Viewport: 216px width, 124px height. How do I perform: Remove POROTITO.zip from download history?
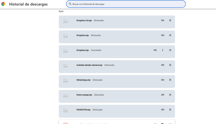coord(170,109)
